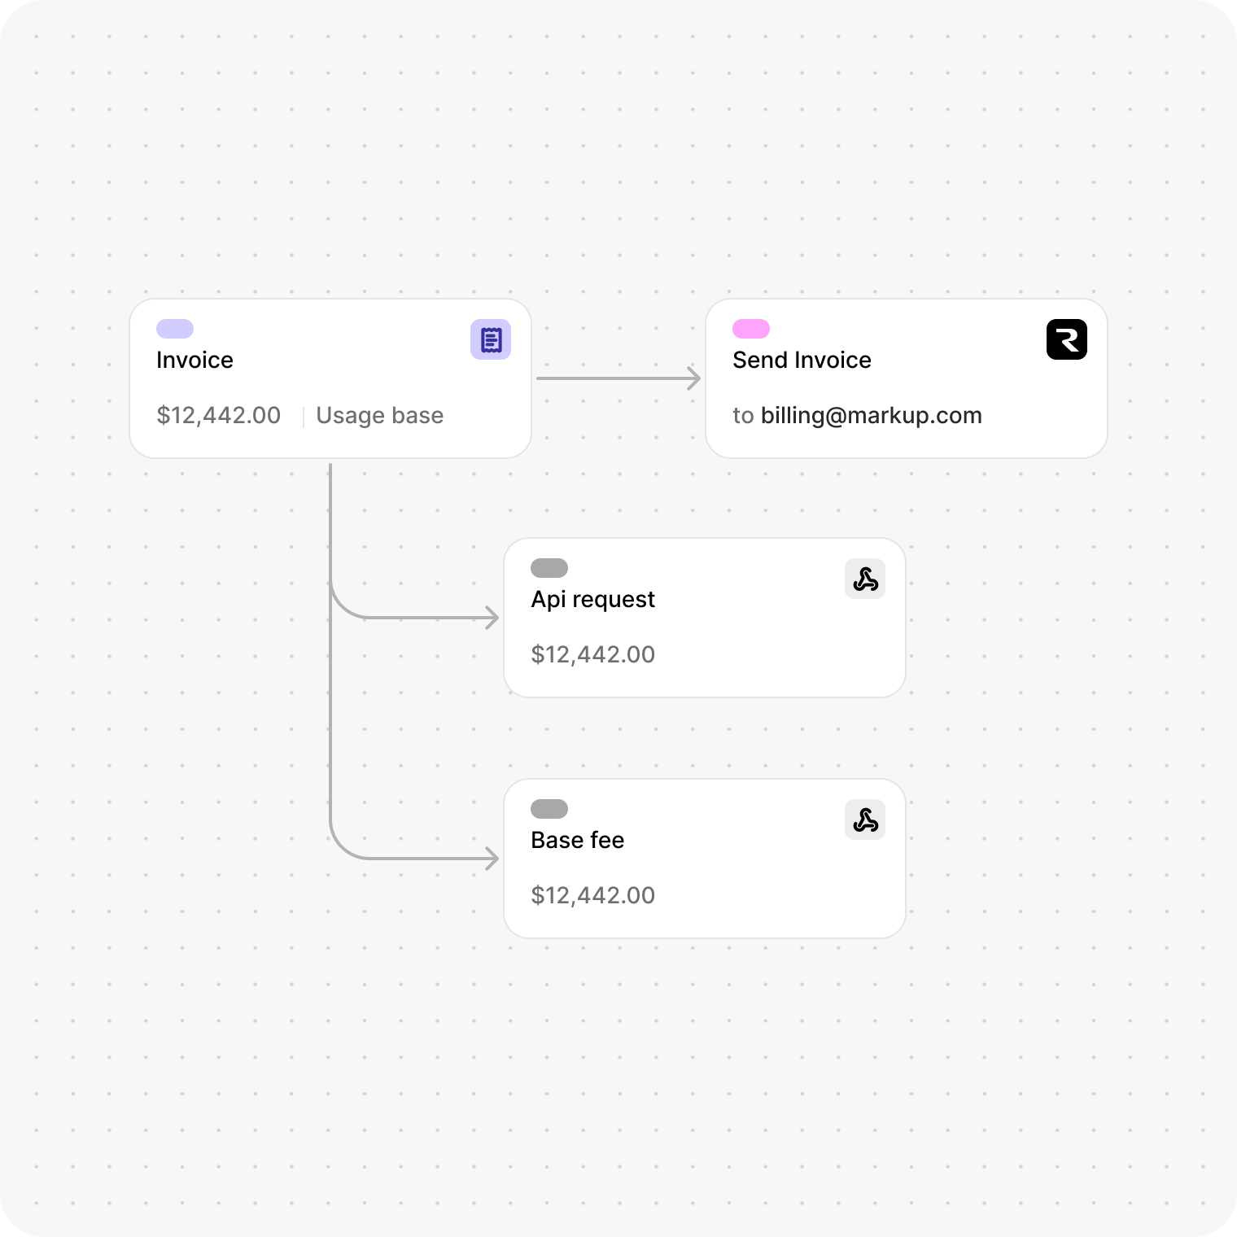Image resolution: width=1237 pixels, height=1237 pixels.
Task: Click the Usage base label on Invoice
Action: pos(379,416)
